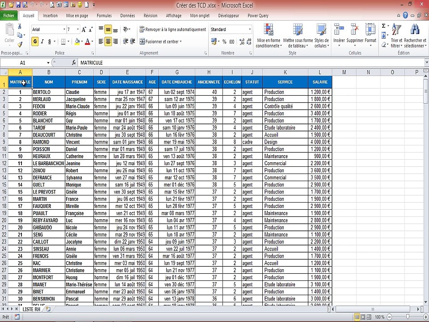This screenshot has width=429, height=322.
Task: Click the increase indent icon
Action: (132, 42)
